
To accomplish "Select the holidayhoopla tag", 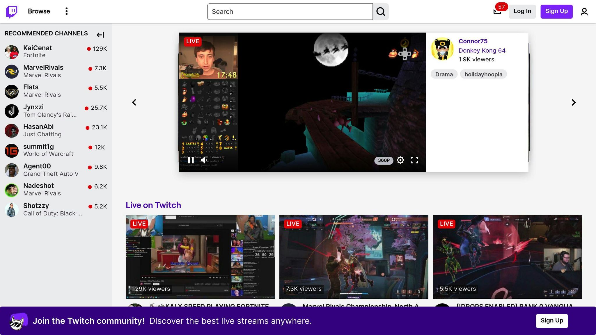I will [x=483, y=74].
